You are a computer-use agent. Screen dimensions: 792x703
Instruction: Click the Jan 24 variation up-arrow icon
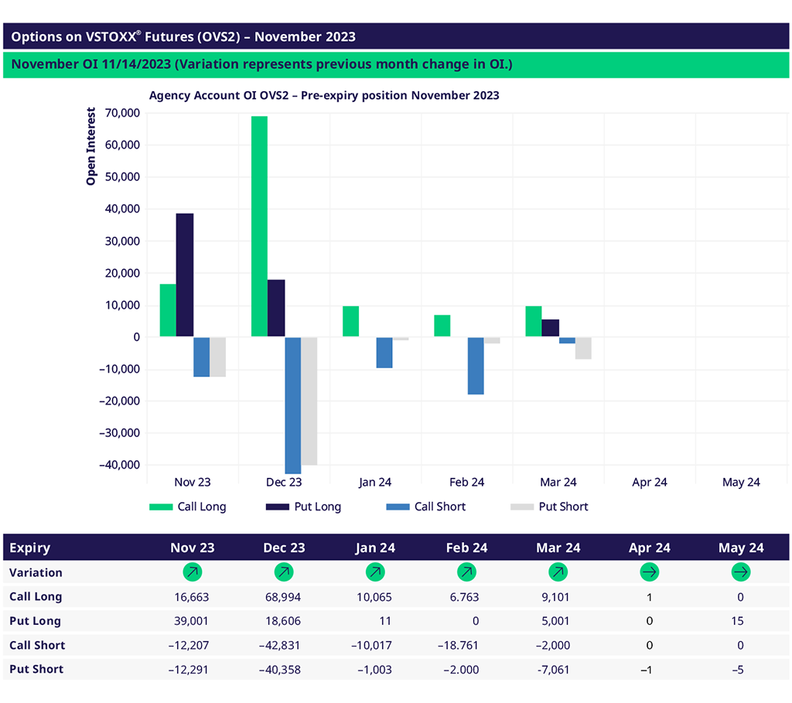click(375, 572)
